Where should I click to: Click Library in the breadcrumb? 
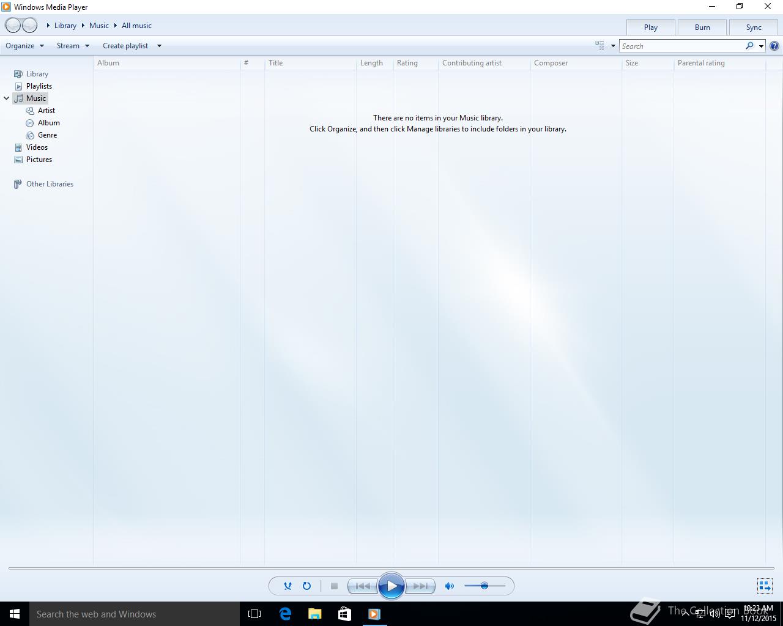(x=65, y=26)
